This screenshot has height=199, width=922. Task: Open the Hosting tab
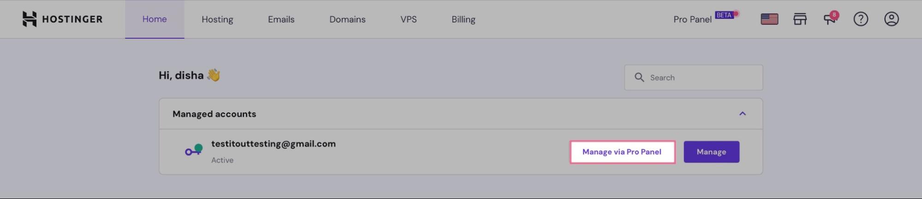(217, 19)
